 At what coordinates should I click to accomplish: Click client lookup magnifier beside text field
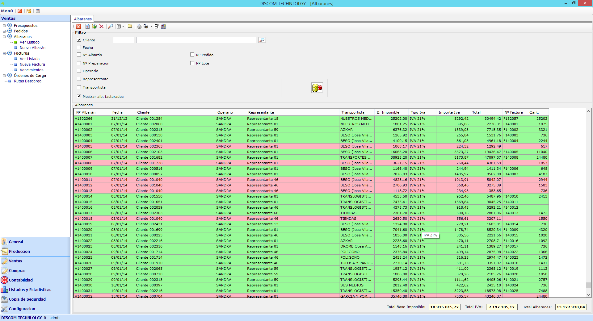coord(262,40)
